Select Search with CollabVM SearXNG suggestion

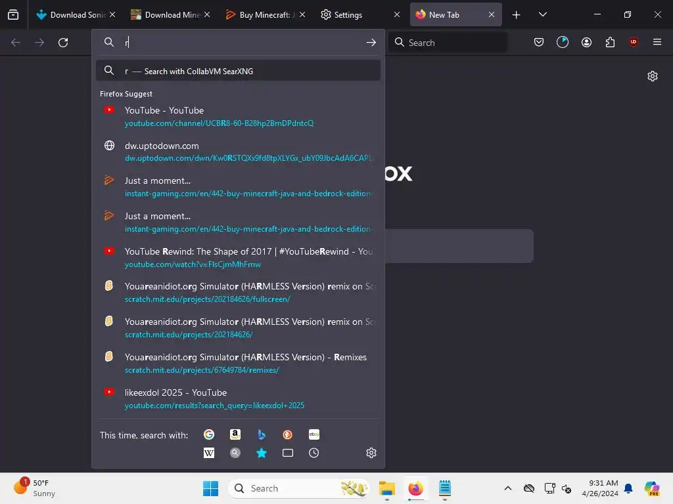[x=238, y=71]
